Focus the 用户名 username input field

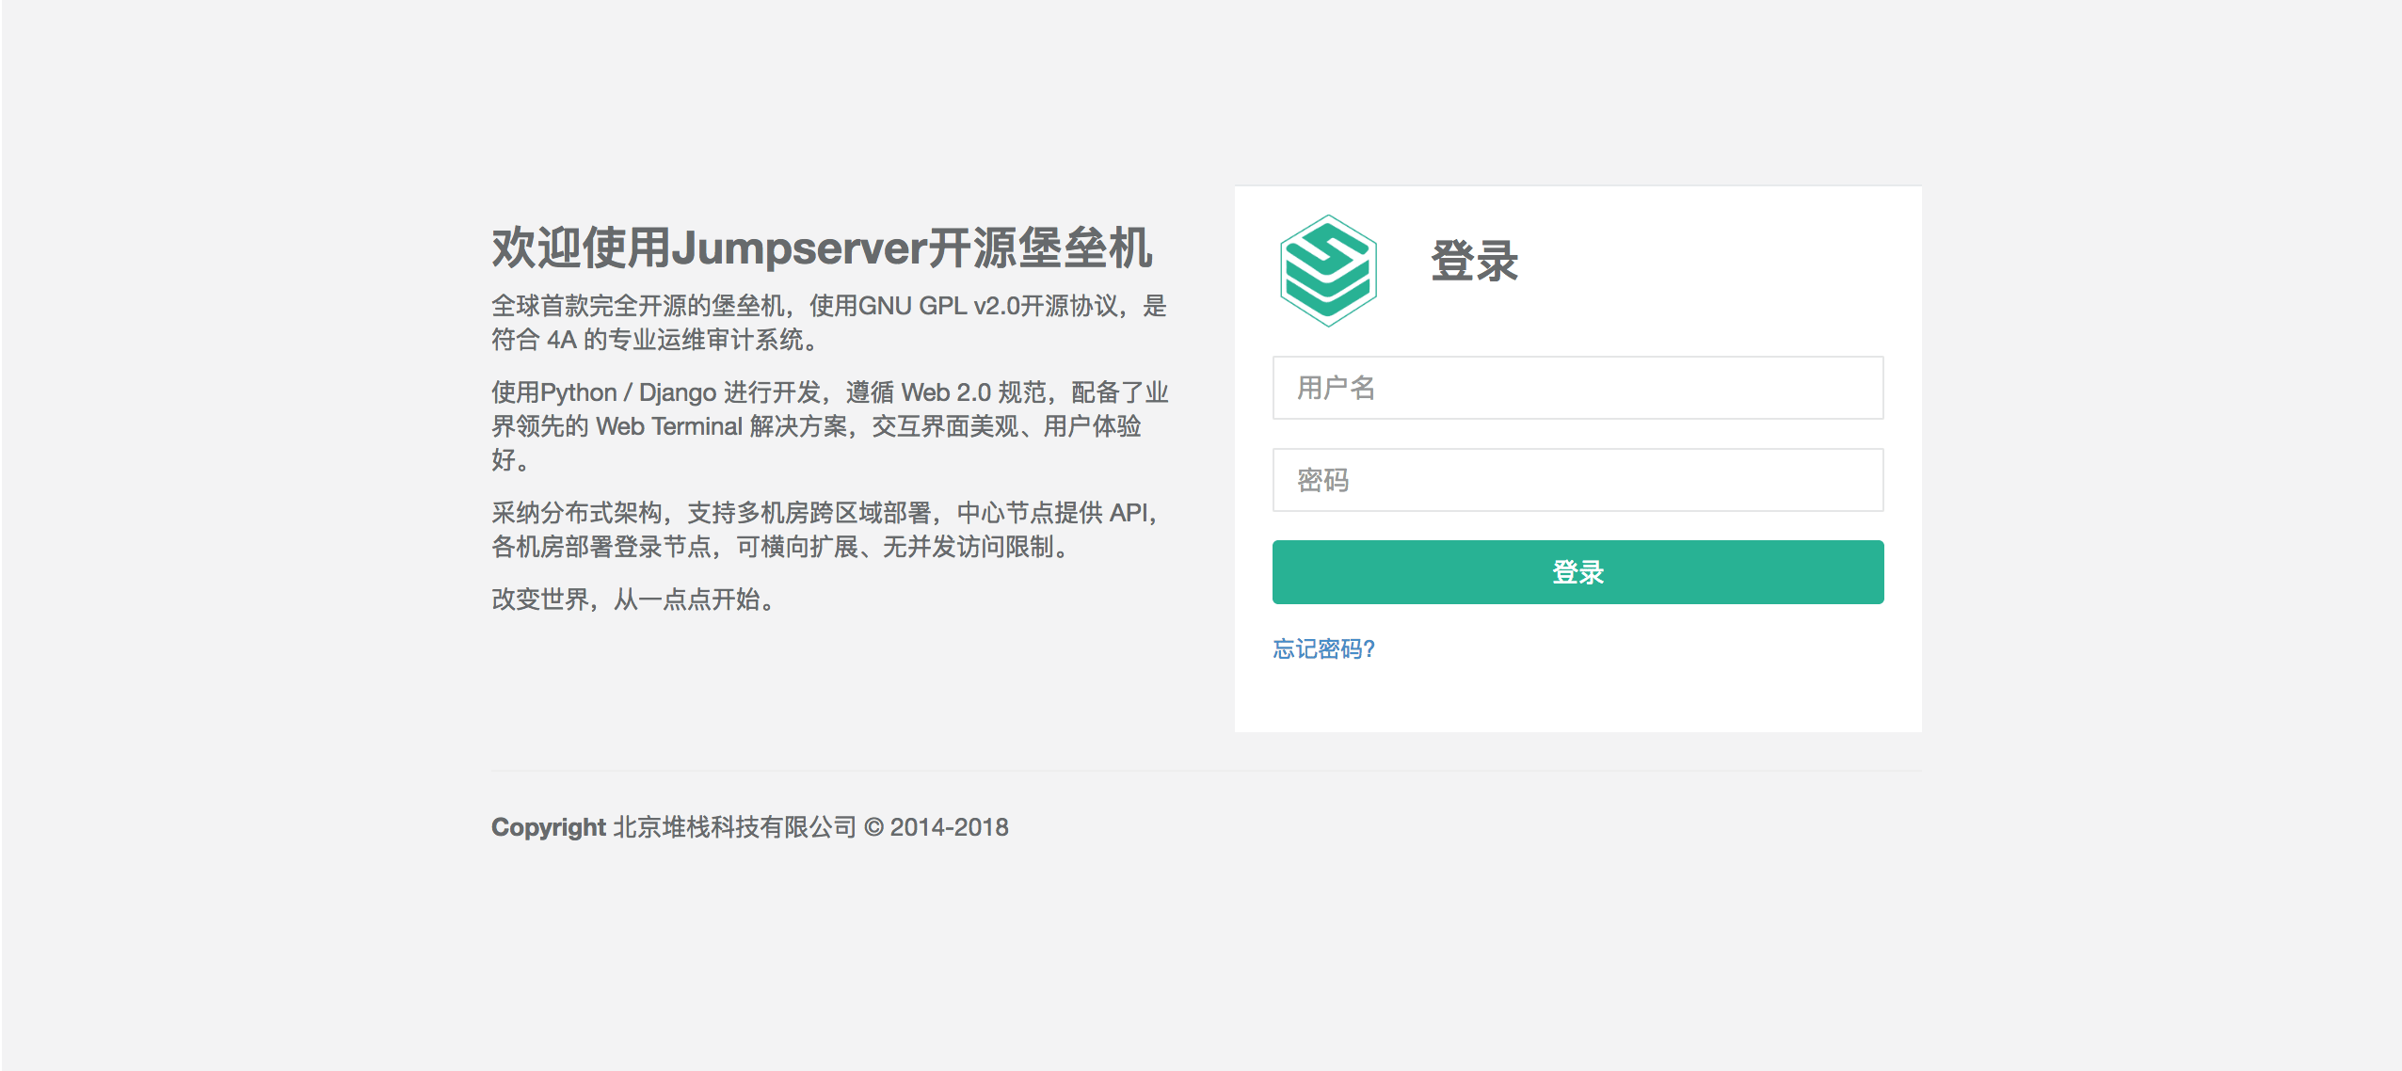pos(1577,388)
